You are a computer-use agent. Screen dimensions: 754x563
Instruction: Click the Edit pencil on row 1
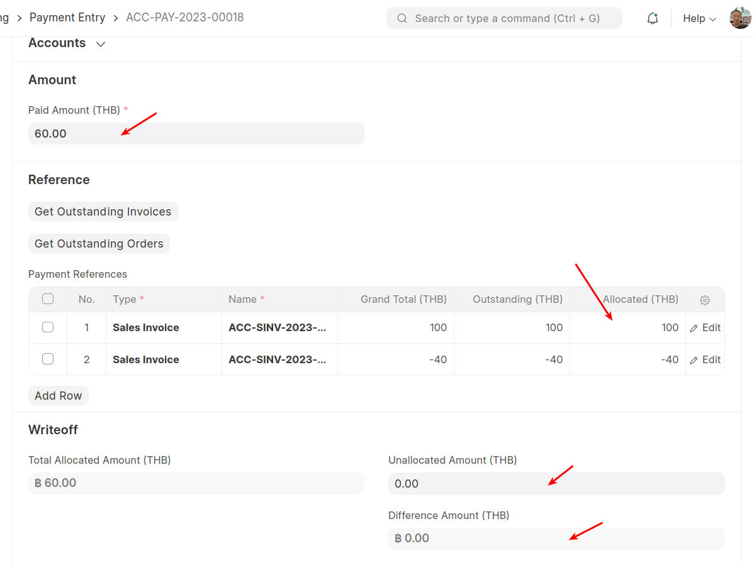click(x=695, y=327)
